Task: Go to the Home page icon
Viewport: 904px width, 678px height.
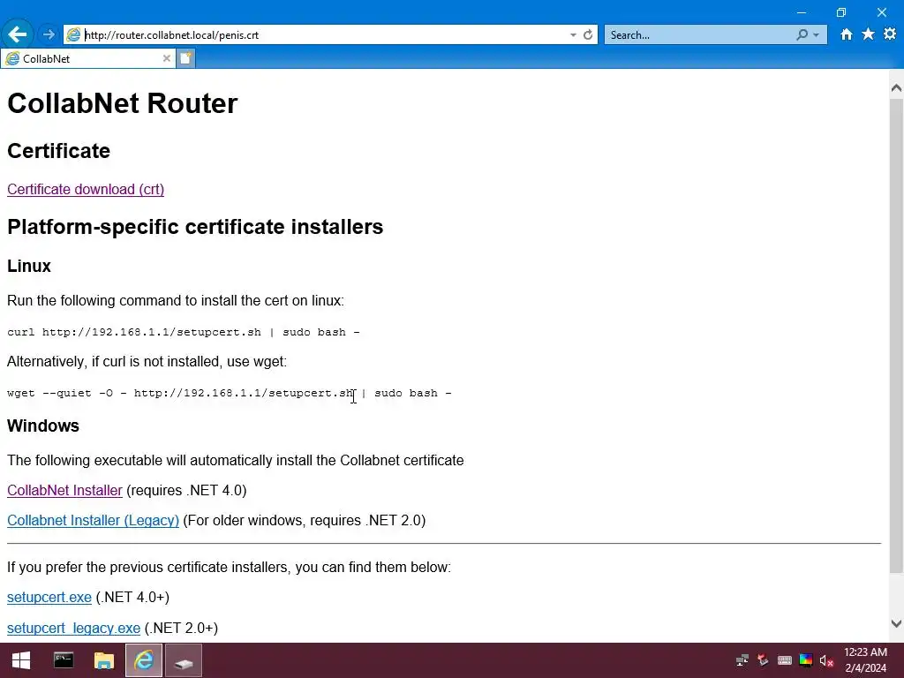Action: 846,34
